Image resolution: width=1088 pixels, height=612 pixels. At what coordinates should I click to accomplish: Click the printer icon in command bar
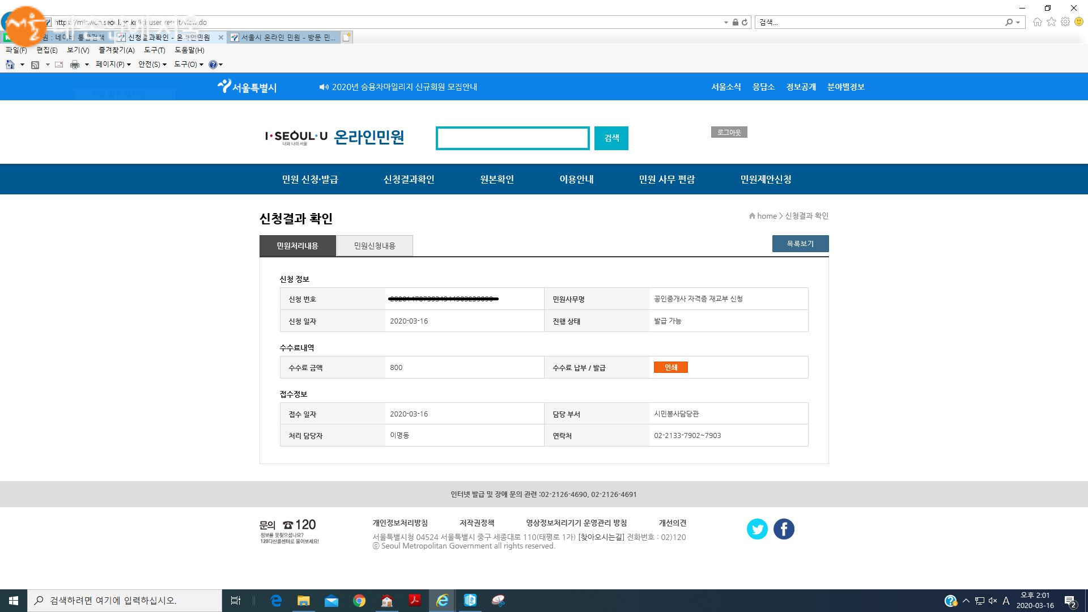click(x=74, y=65)
